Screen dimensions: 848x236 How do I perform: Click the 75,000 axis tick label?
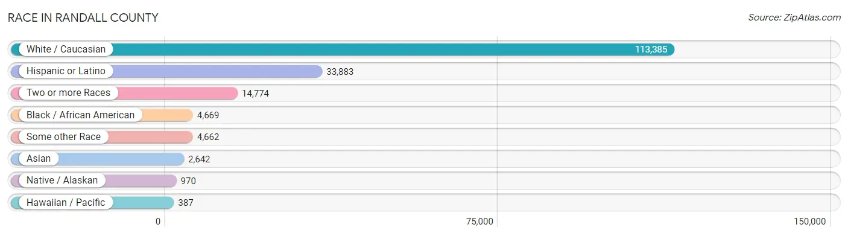tap(479, 222)
